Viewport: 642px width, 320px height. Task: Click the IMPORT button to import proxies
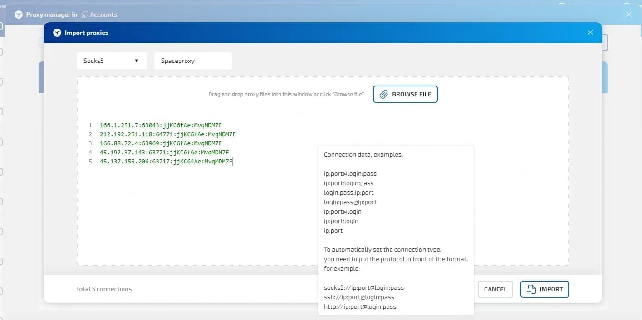click(x=544, y=289)
